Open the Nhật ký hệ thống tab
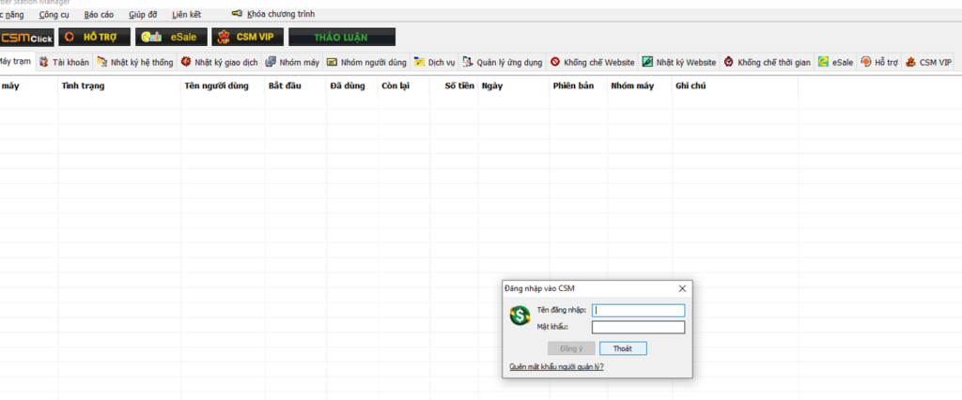 coord(135,62)
